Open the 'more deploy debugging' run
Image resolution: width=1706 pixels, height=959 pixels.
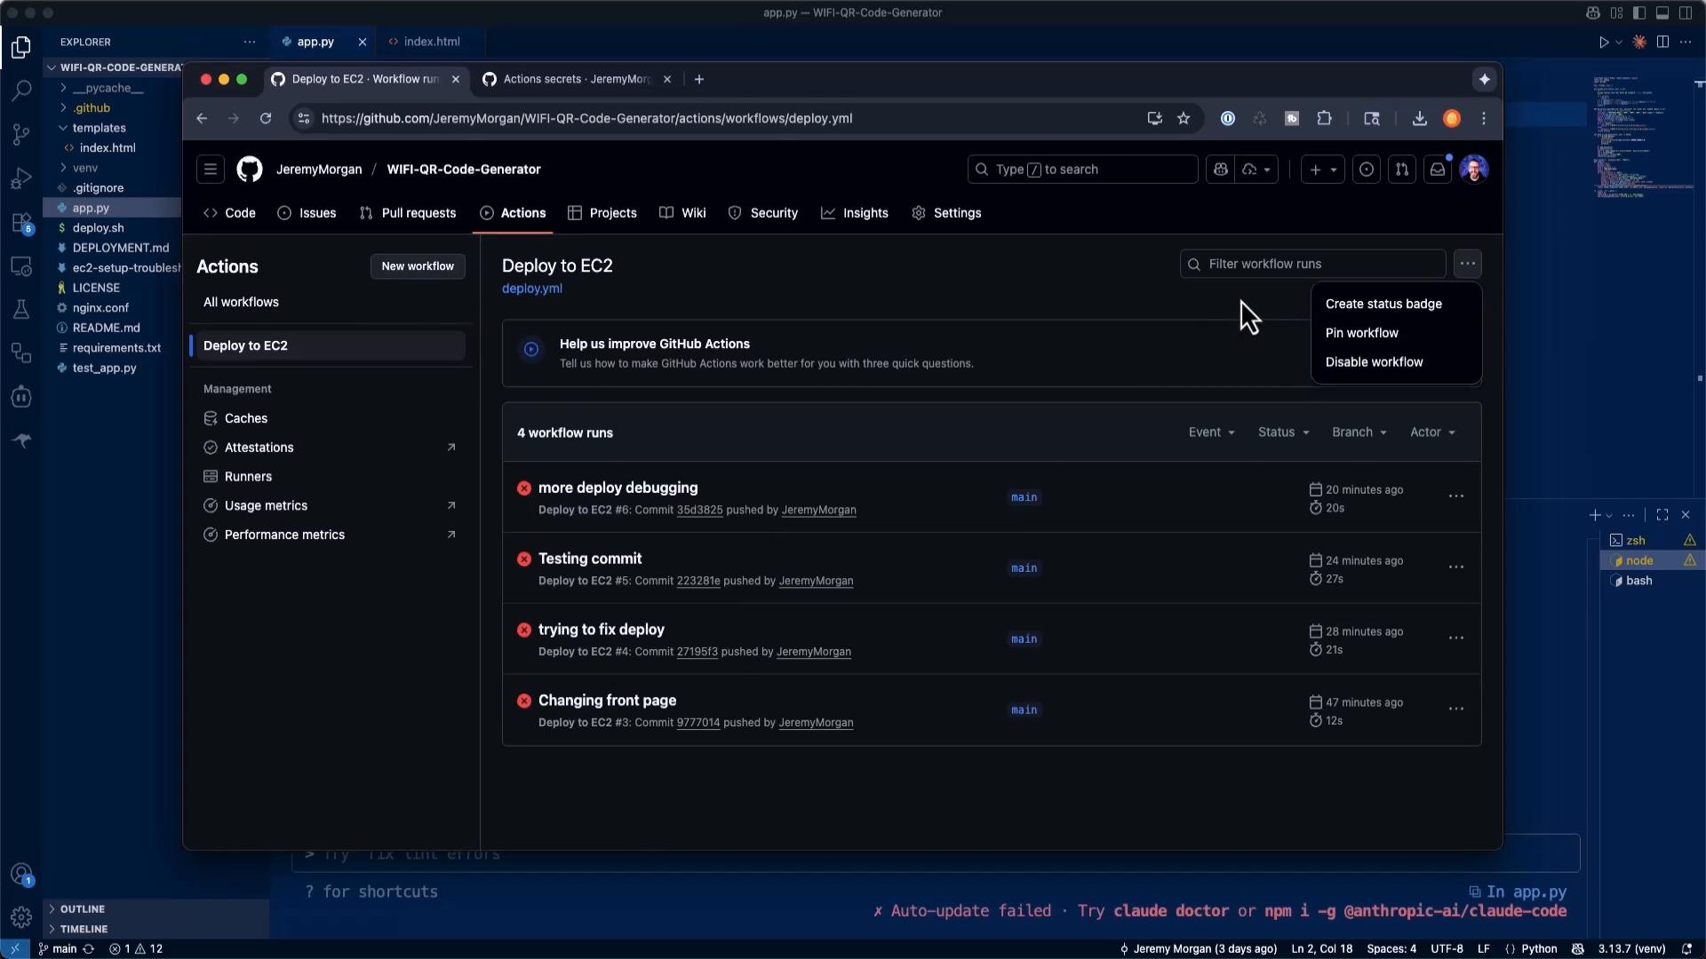coord(618,487)
